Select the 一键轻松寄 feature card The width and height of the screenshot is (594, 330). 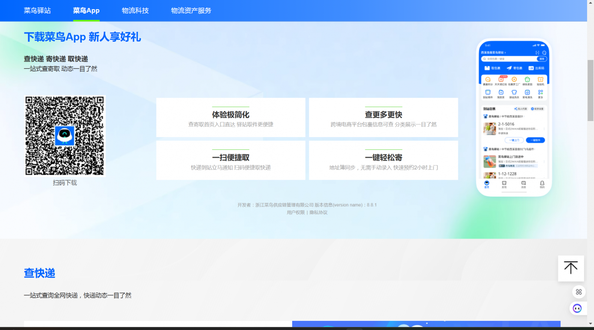(384, 160)
